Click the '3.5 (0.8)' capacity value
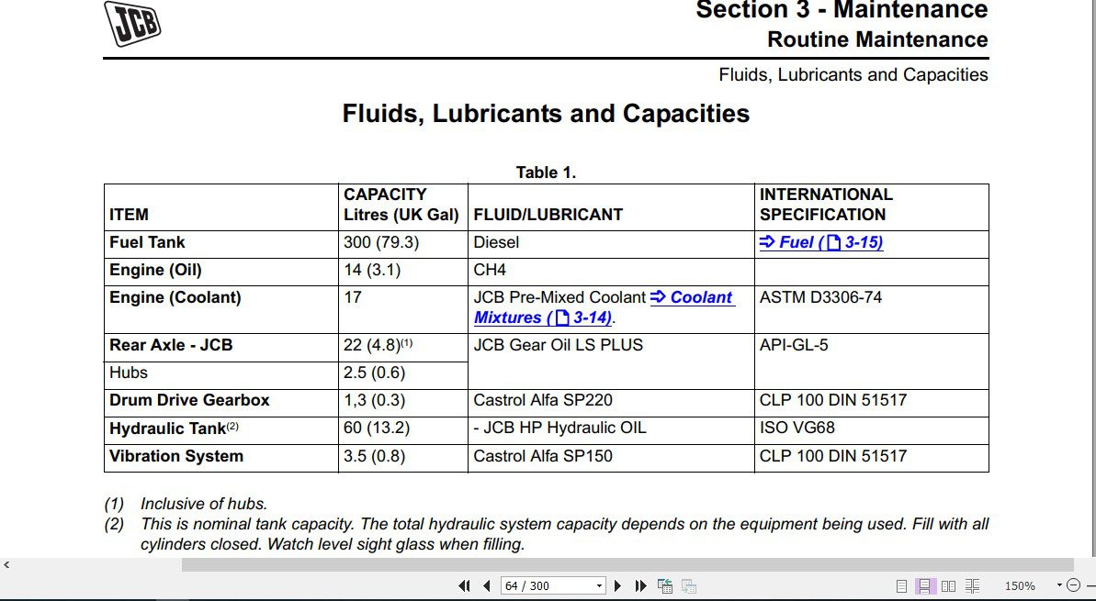The image size is (1096, 601). 374,457
